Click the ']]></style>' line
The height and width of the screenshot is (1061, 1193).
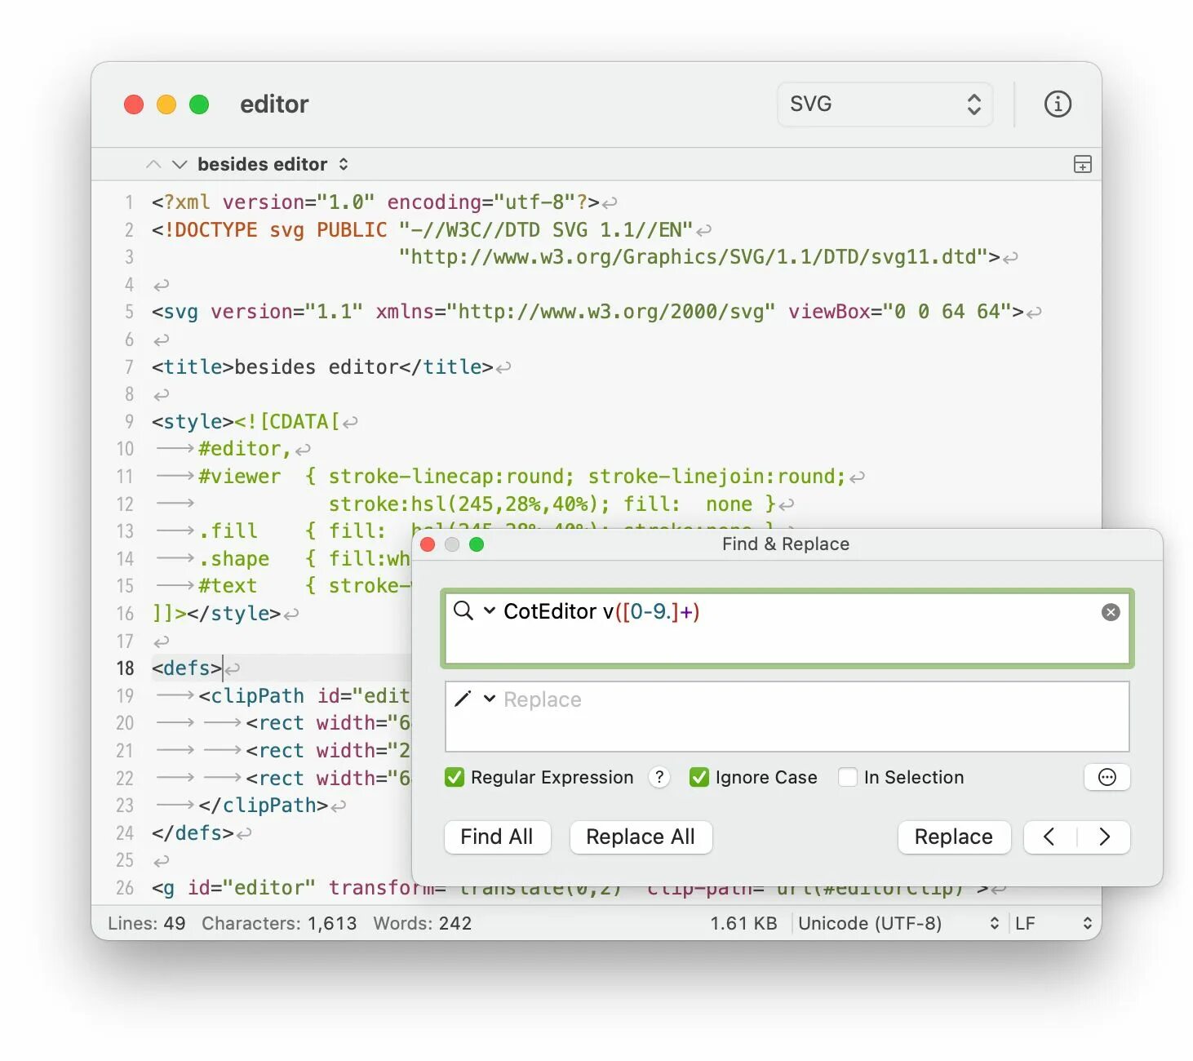click(x=216, y=614)
